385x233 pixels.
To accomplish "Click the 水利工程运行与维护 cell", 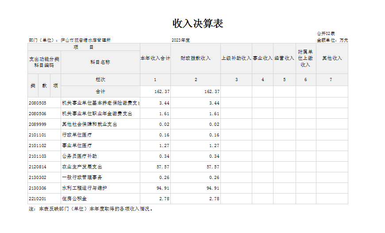I will (85, 188).
